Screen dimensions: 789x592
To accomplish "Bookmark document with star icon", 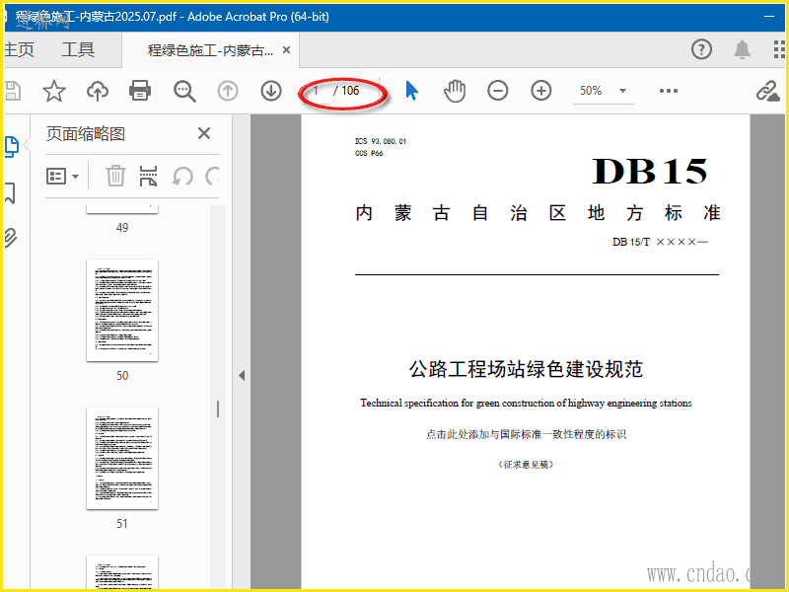I will [54, 91].
